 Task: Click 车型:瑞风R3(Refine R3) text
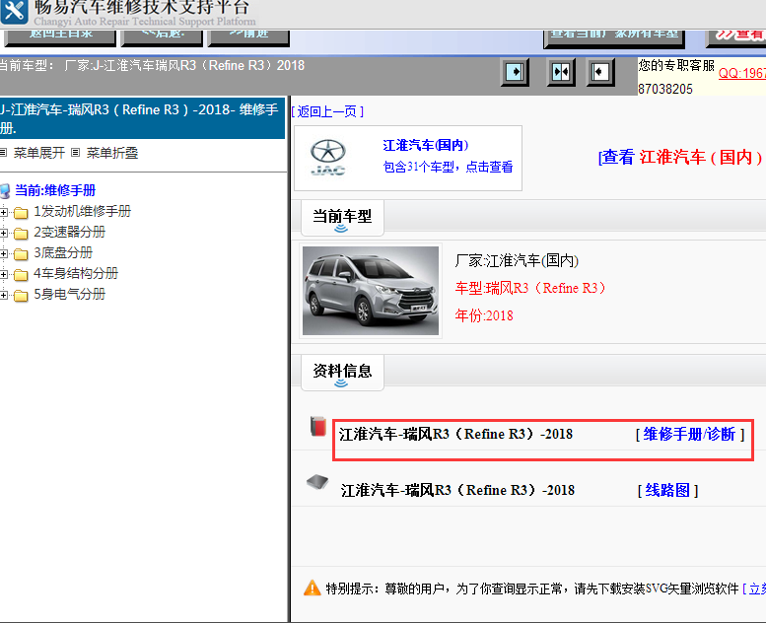coord(530,288)
